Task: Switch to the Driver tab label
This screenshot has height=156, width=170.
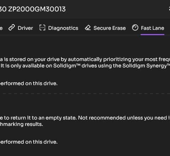Action: (x=25, y=28)
